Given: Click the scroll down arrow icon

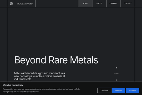Looking at the screenshot, I should pos(116,80).
